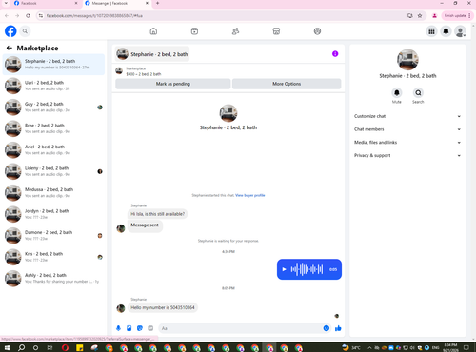Click the voice clip microphone icon
476x352 pixels.
click(x=118, y=328)
